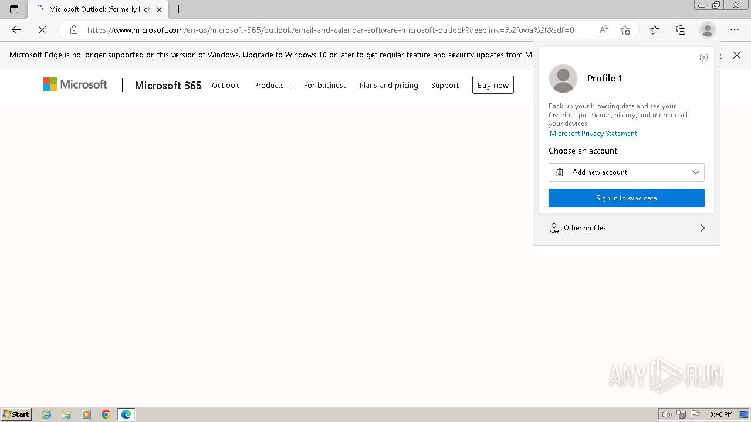
Task: Click the volume speaker tray icon
Action: pos(667,414)
